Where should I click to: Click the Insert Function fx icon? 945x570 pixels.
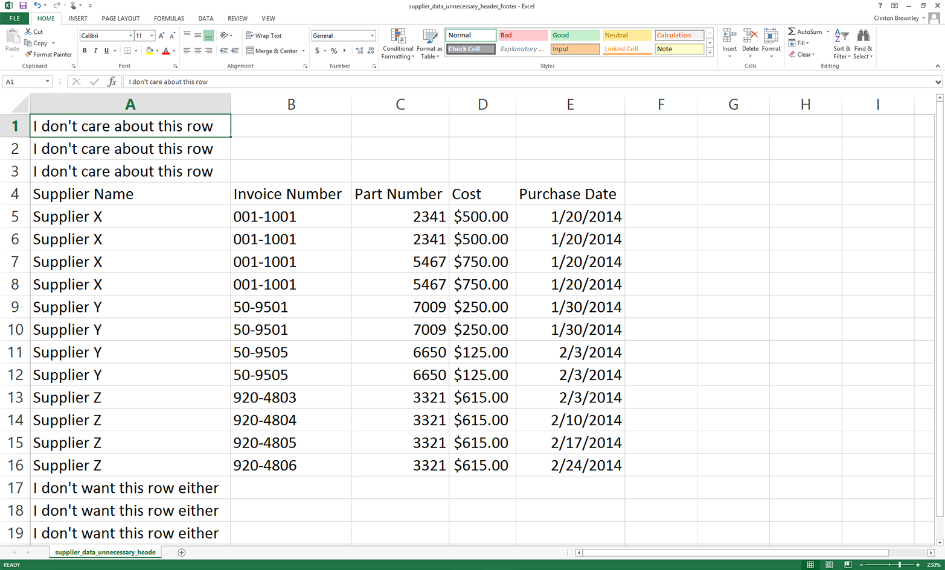(x=112, y=82)
